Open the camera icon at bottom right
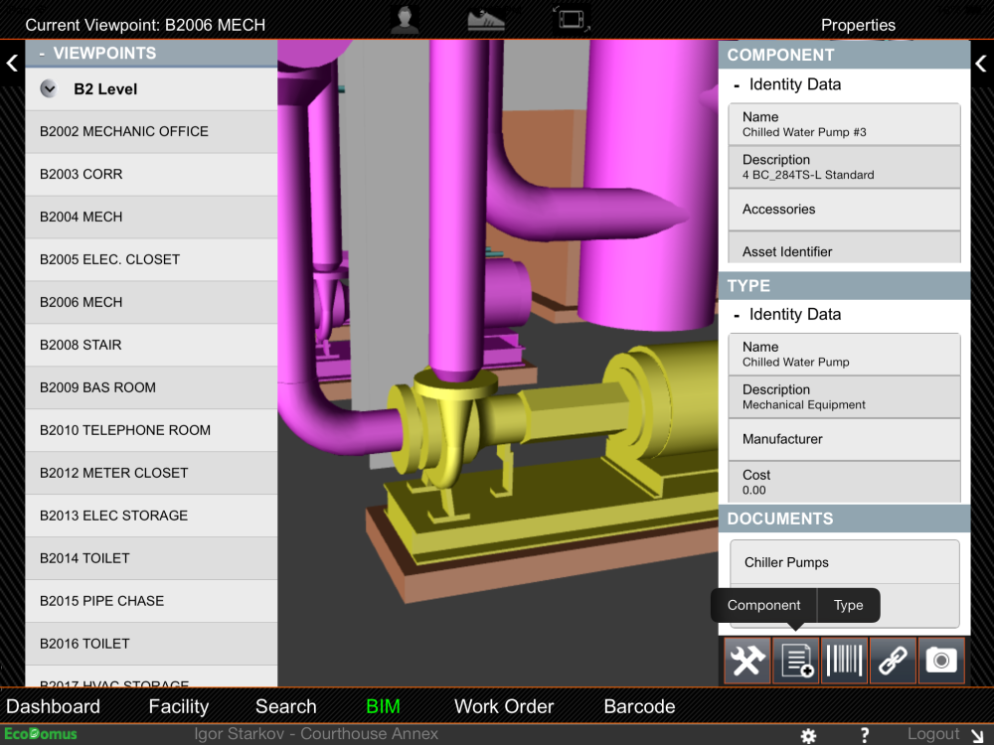Image resolution: width=994 pixels, height=745 pixels. (x=940, y=660)
